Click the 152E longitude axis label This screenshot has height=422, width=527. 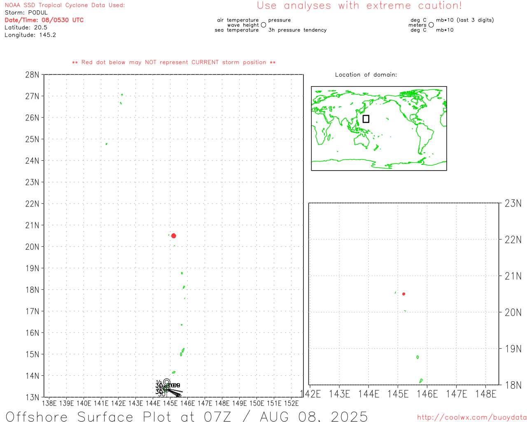click(x=291, y=403)
